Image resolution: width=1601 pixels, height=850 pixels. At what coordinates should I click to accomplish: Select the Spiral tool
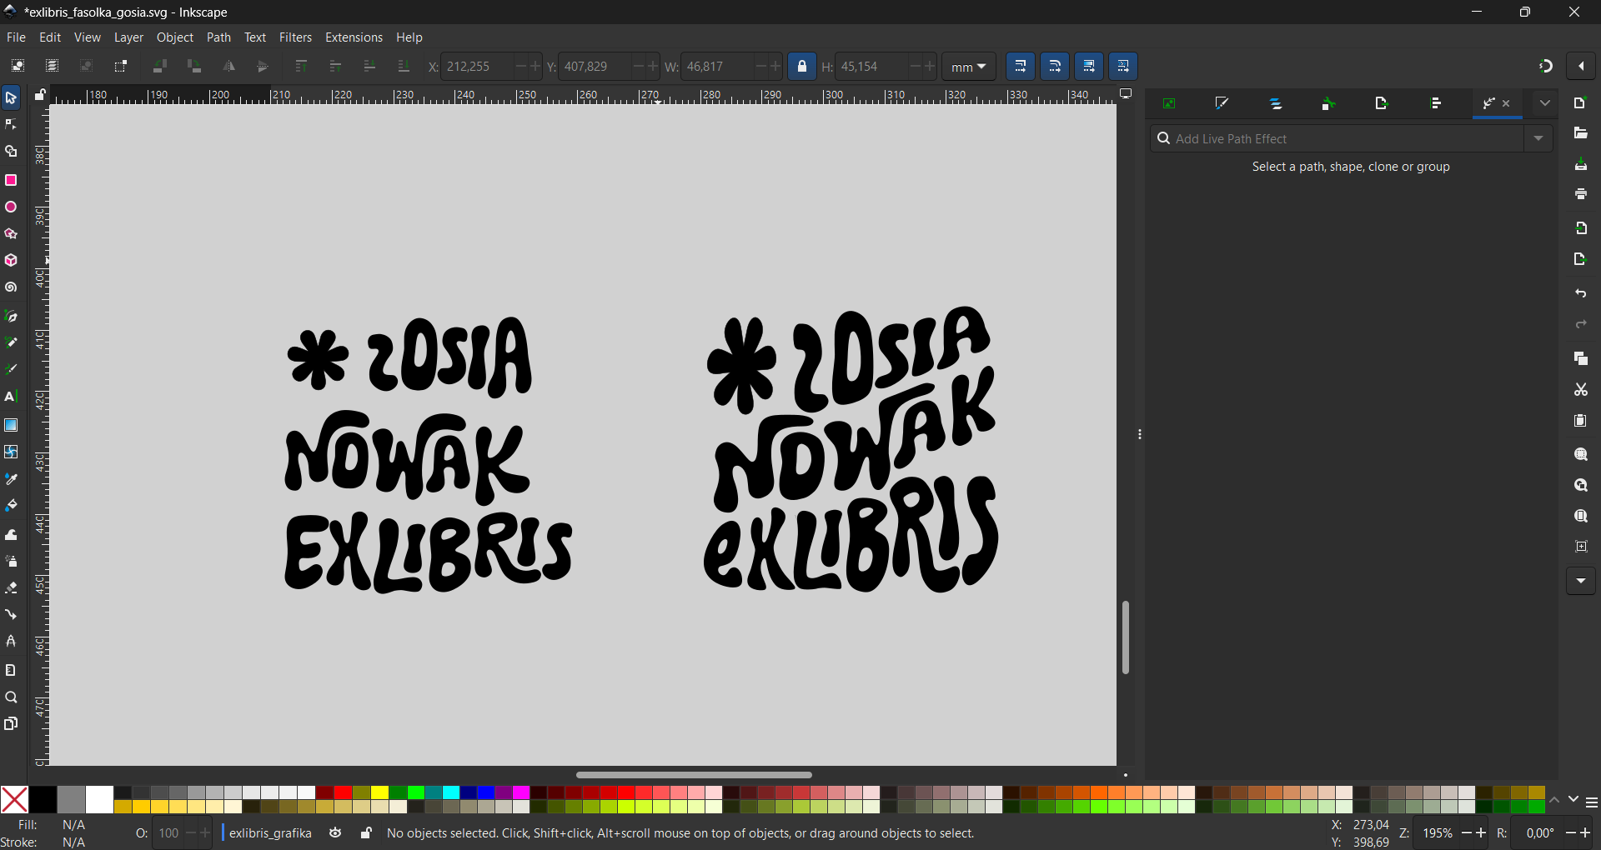click(x=11, y=287)
